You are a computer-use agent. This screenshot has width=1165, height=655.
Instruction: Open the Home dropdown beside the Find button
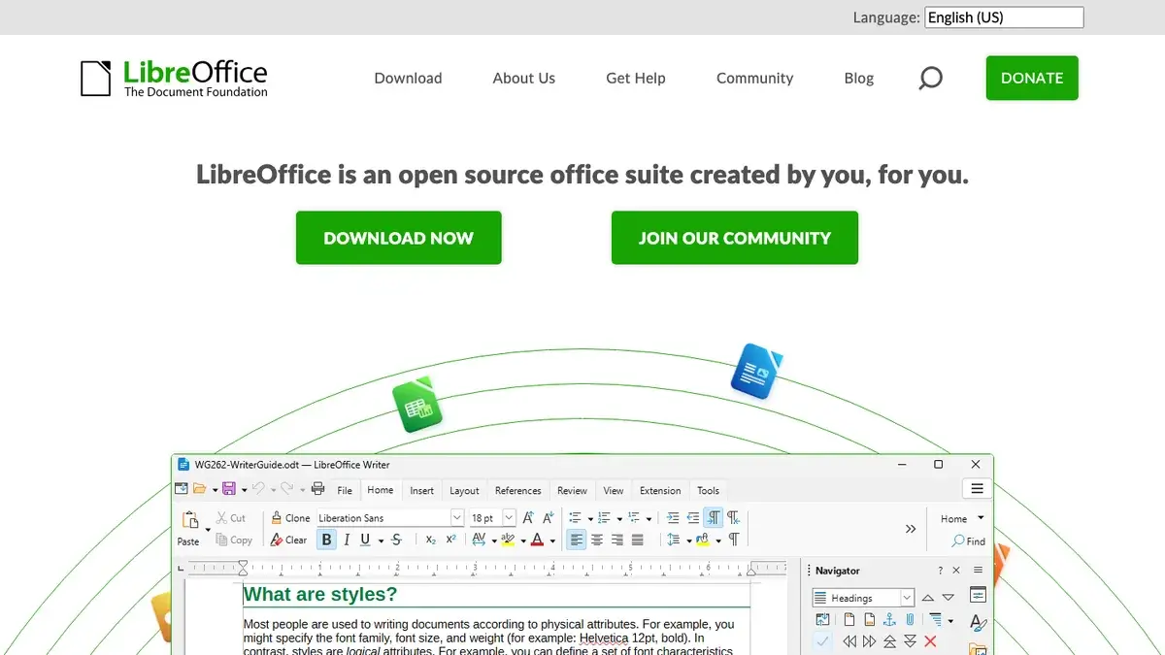coord(962,518)
